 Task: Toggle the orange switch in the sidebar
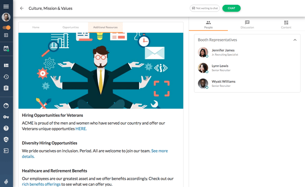coord(6,27)
